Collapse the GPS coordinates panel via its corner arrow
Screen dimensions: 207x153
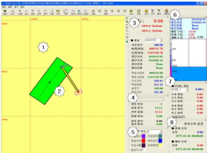168,17
